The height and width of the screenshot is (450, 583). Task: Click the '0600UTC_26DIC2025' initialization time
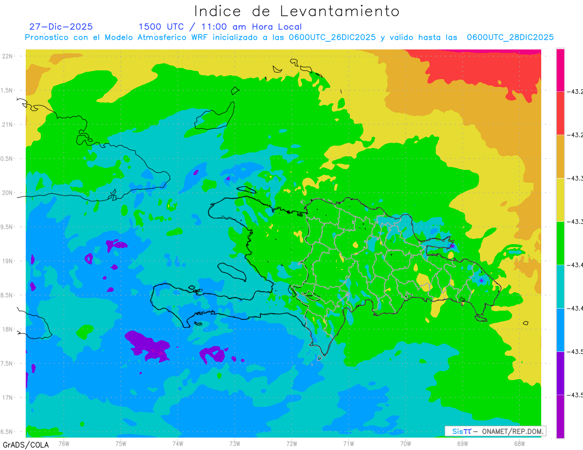click(331, 37)
